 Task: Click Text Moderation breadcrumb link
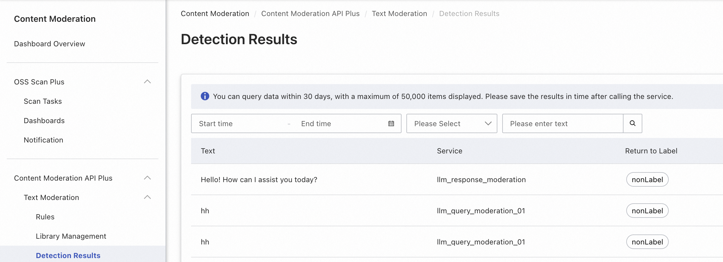[x=399, y=14]
